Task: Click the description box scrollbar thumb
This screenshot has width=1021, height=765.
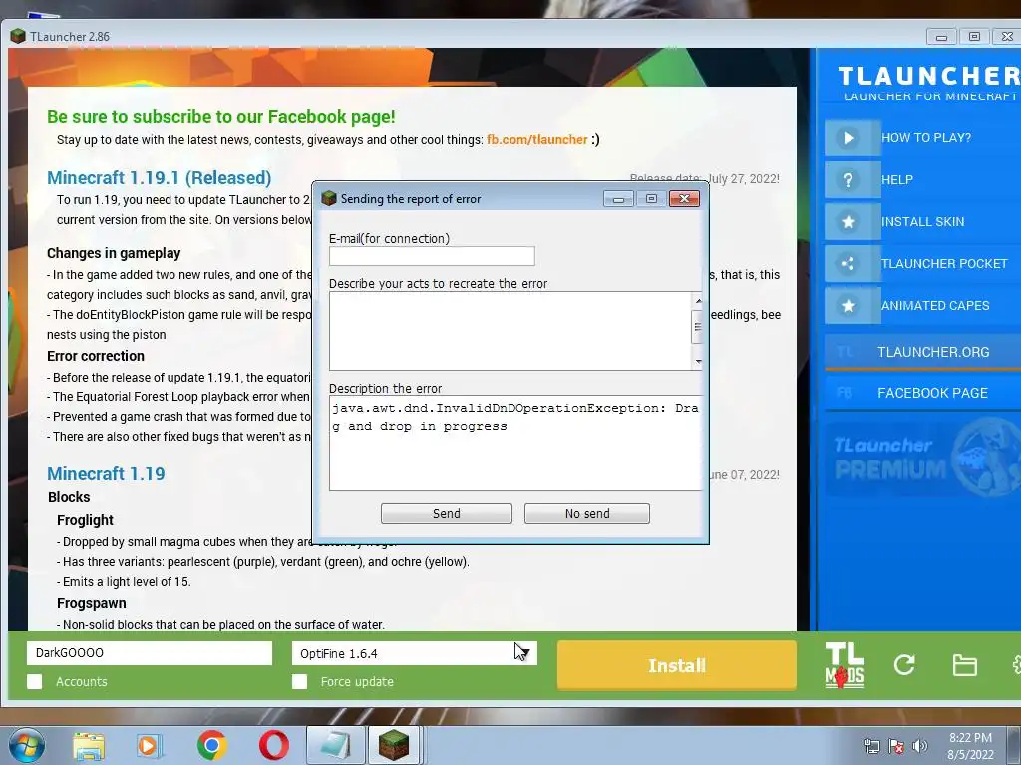Action: pos(697,326)
